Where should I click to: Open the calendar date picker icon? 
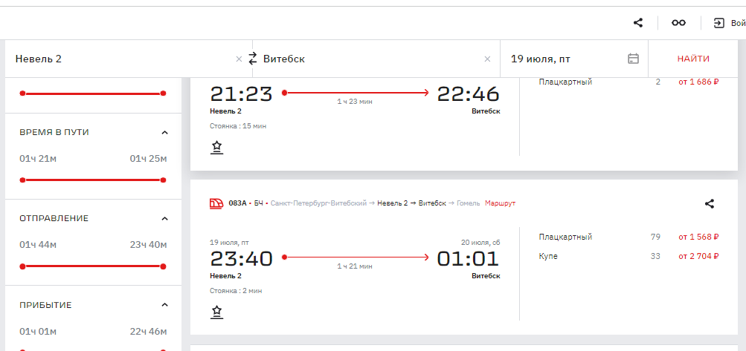click(x=634, y=59)
